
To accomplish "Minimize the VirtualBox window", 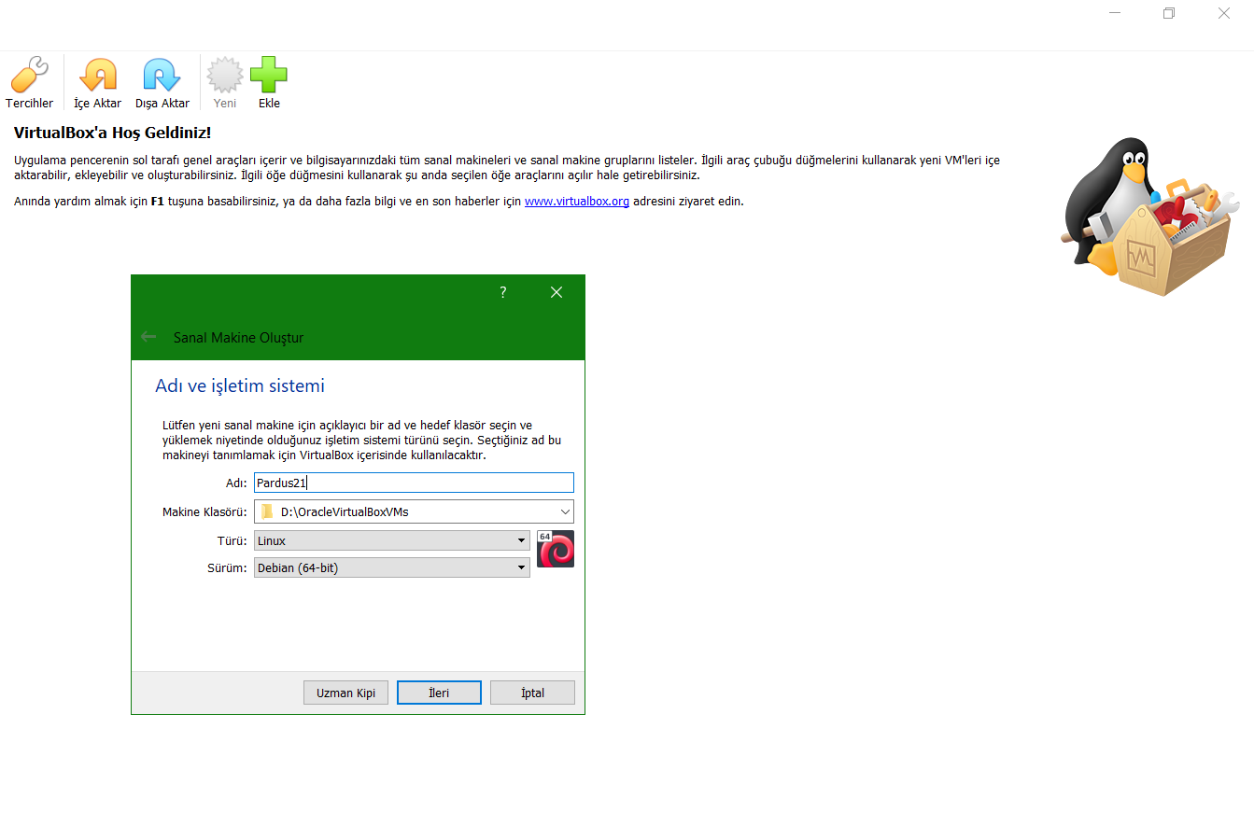I will point(1115,13).
